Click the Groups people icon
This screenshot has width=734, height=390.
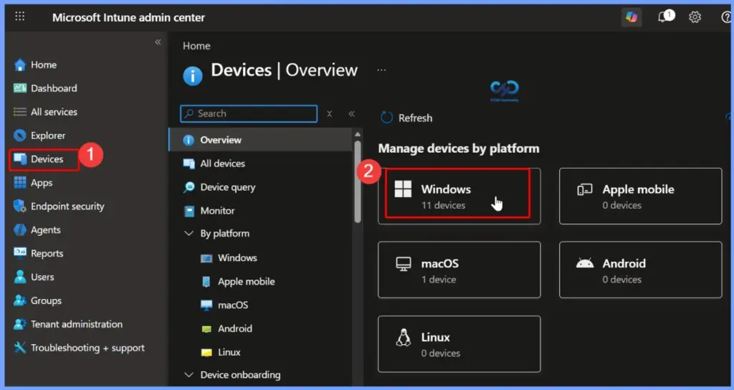coord(19,300)
